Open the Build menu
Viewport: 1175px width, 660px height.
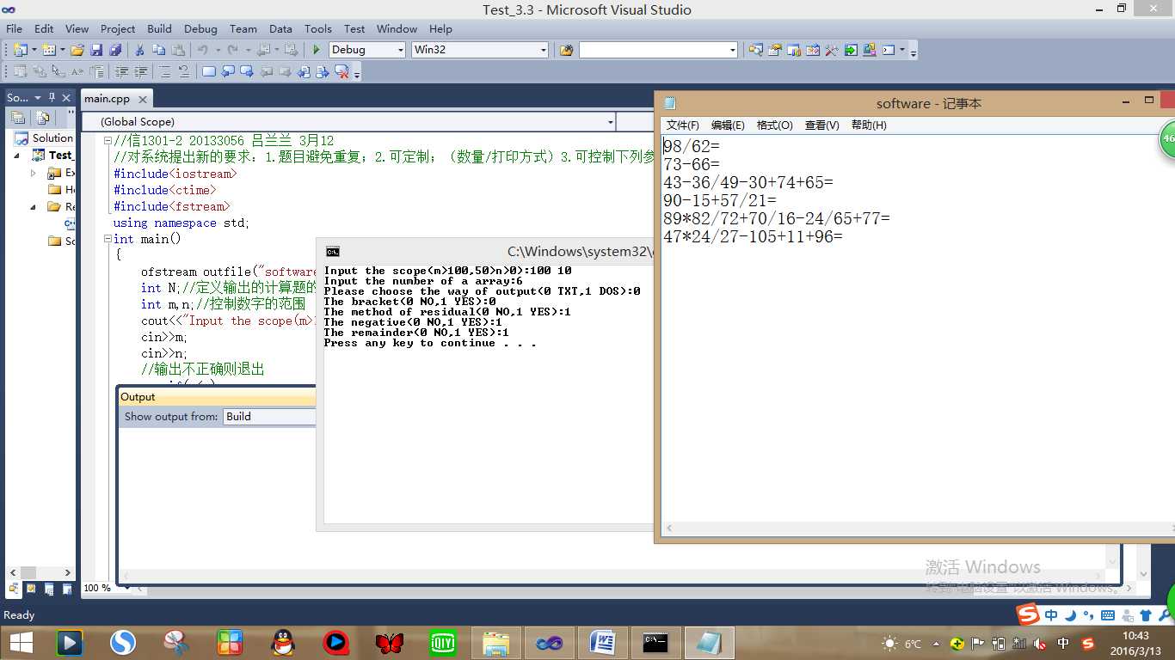(x=159, y=28)
